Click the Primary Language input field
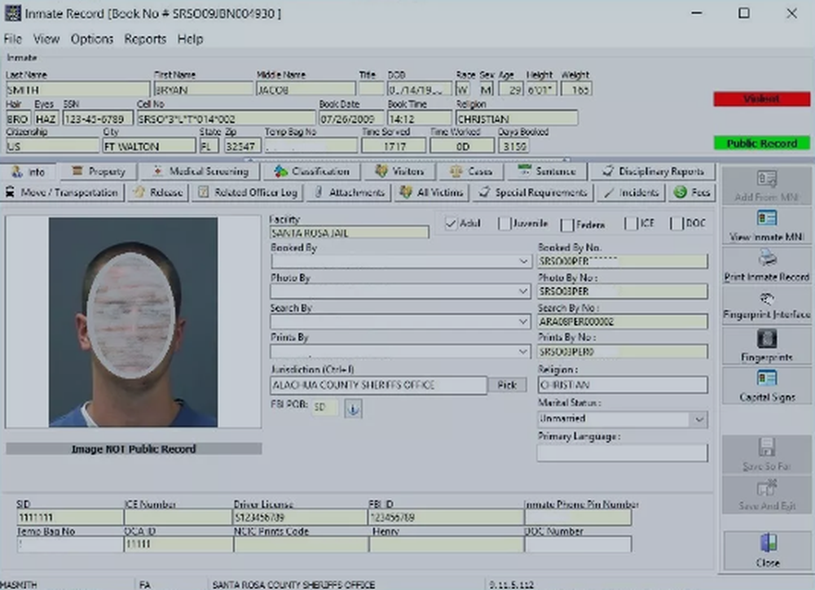Screen dimensions: 815x590 pyautogui.click(x=622, y=452)
